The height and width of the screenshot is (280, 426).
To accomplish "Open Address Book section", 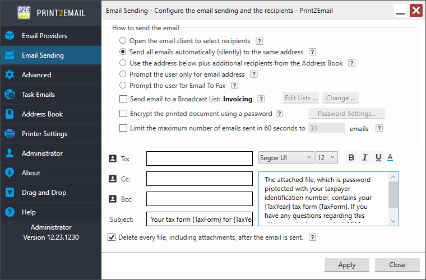I will [x=51, y=114].
